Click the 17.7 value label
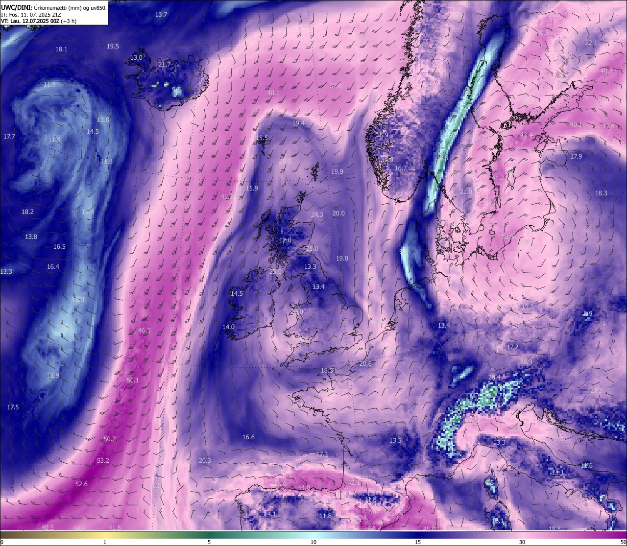627x546 pixels. (9, 137)
